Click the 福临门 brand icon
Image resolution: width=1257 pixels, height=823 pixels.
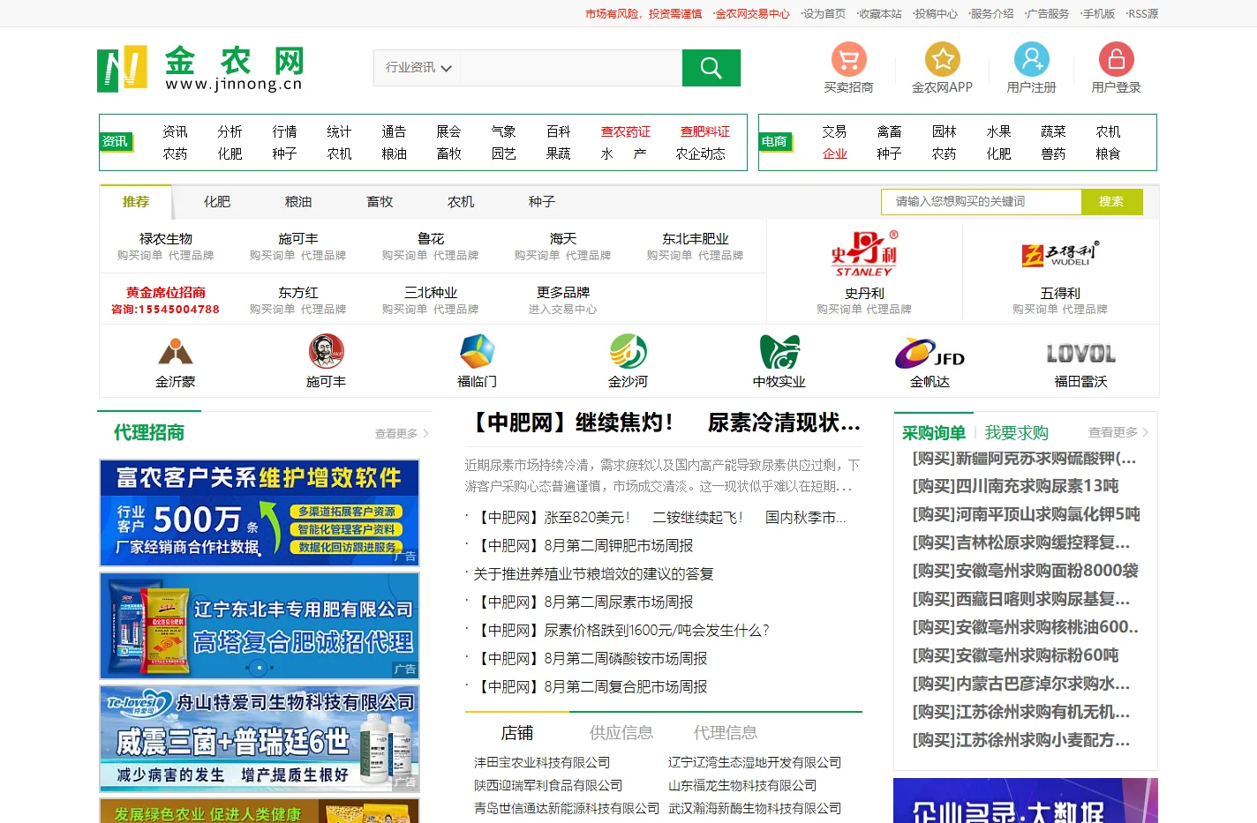pos(478,352)
